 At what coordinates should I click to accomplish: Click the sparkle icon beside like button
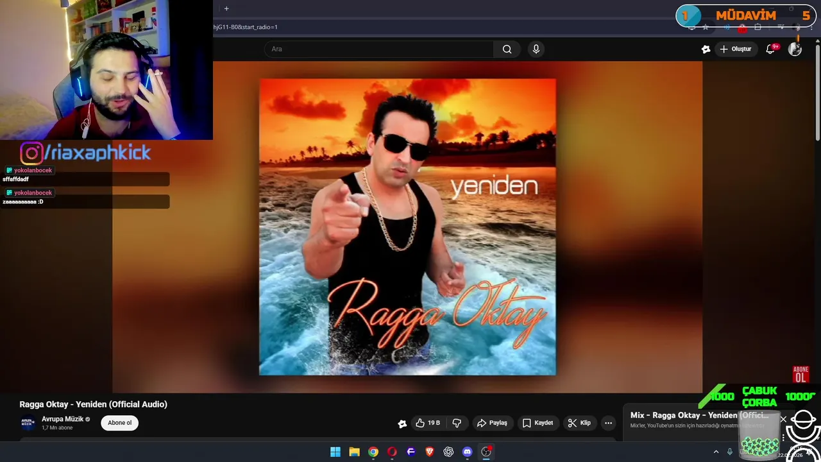[402, 424]
